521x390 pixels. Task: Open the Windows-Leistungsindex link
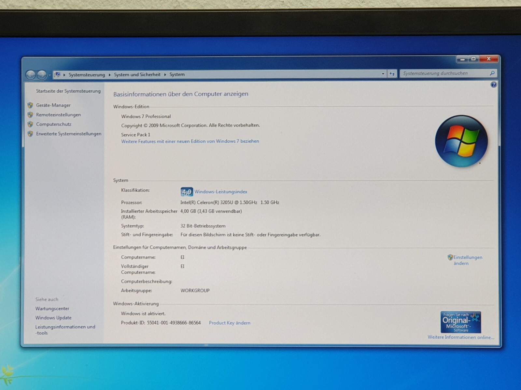click(x=221, y=192)
